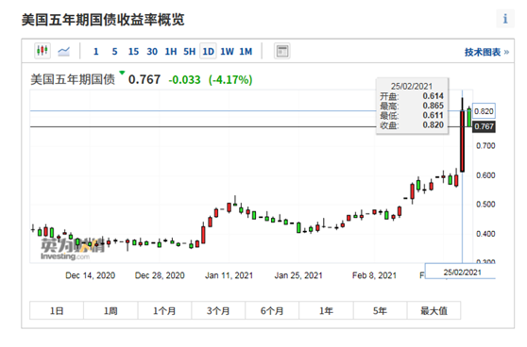Click the Jan 25, 2021 axis label
The width and height of the screenshot is (527, 347).
point(298,275)
